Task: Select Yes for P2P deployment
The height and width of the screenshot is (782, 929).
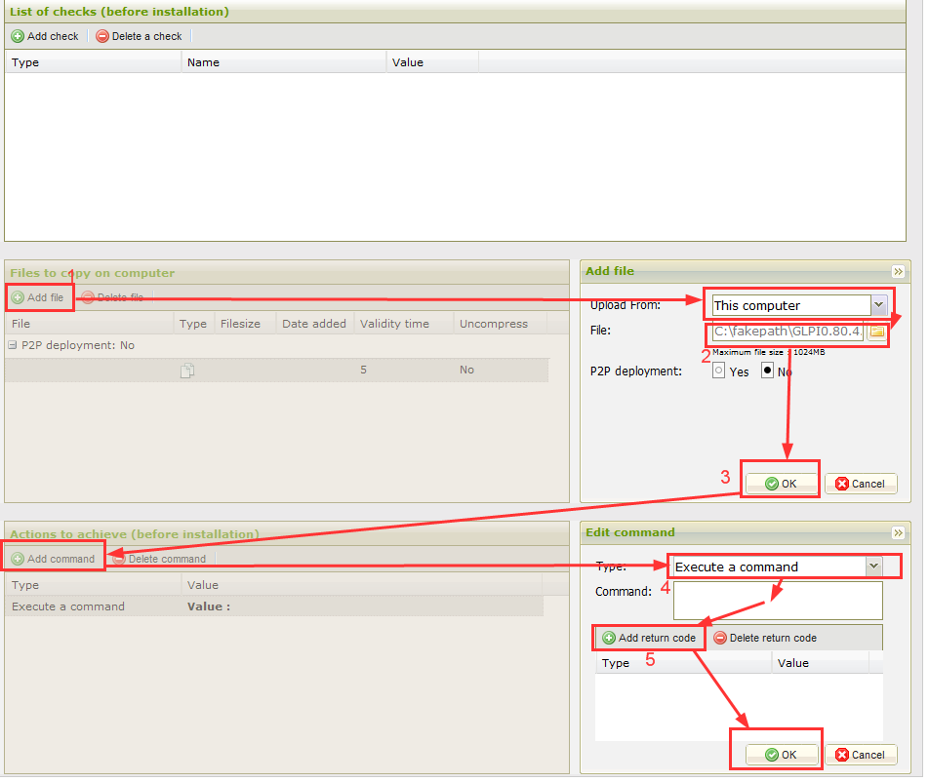Action: (719, 371)
